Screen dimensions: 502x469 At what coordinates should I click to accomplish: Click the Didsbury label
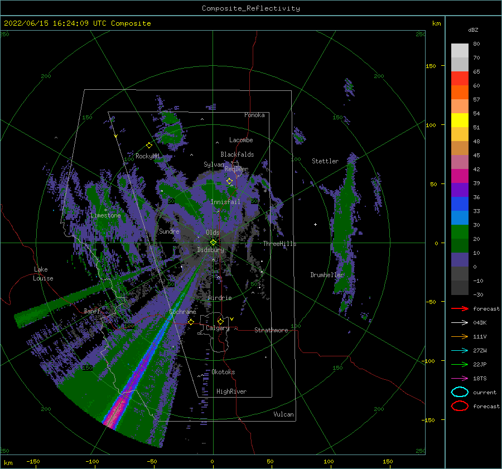point(210,250)
